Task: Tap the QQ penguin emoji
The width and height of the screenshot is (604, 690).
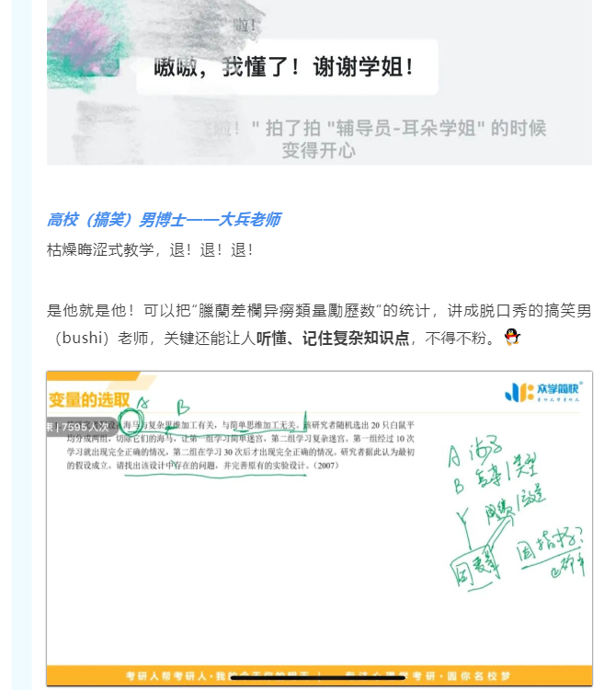Action: coord(512,338)
